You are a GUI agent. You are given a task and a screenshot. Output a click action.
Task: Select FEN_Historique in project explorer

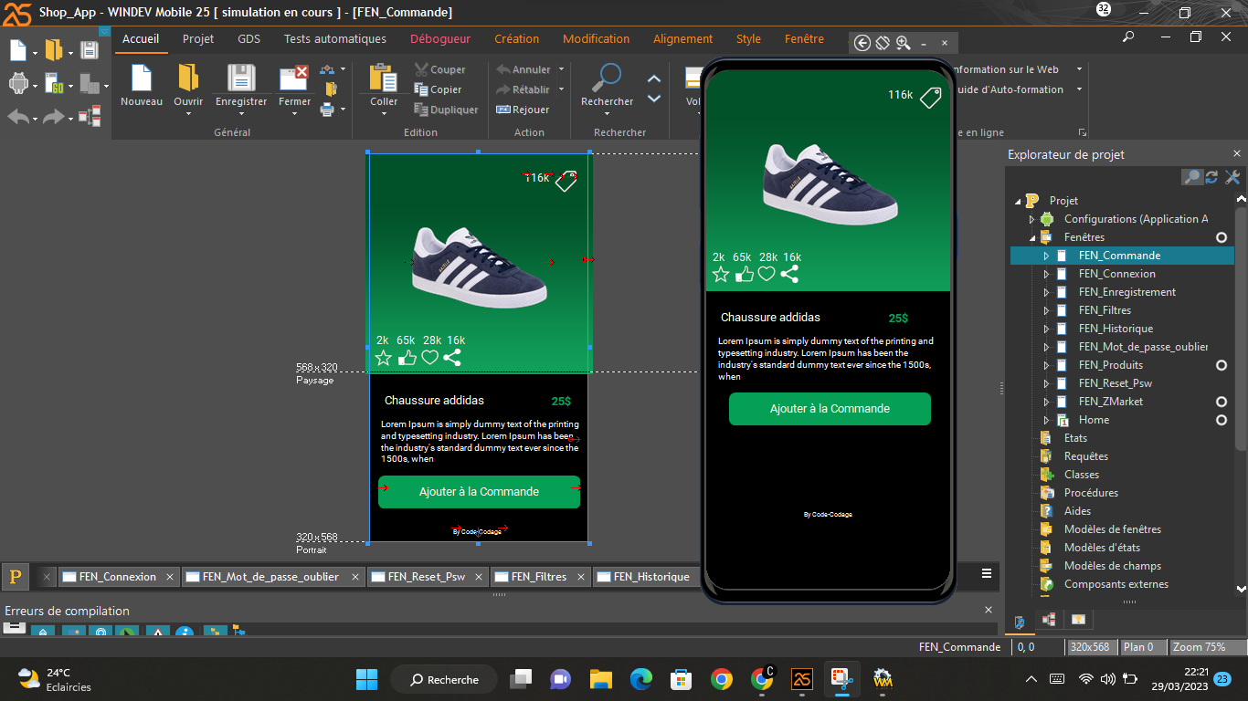pos(1116,329)
